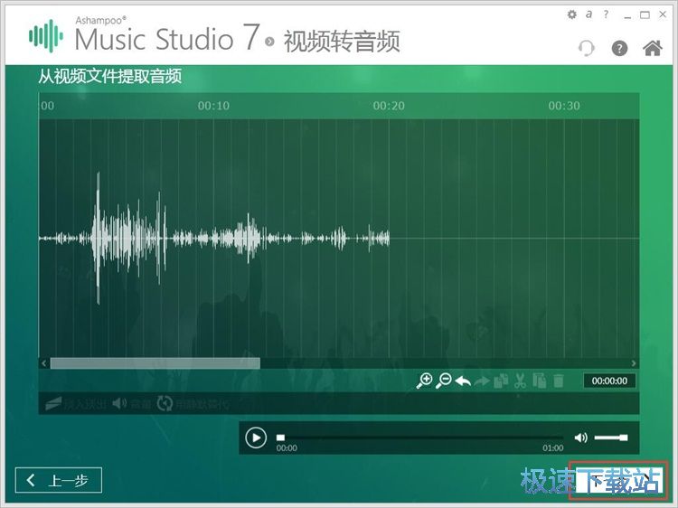Click the 00:00:00 time position field
This screenshot has height=508, width=678.
click(x=609, y=381)
